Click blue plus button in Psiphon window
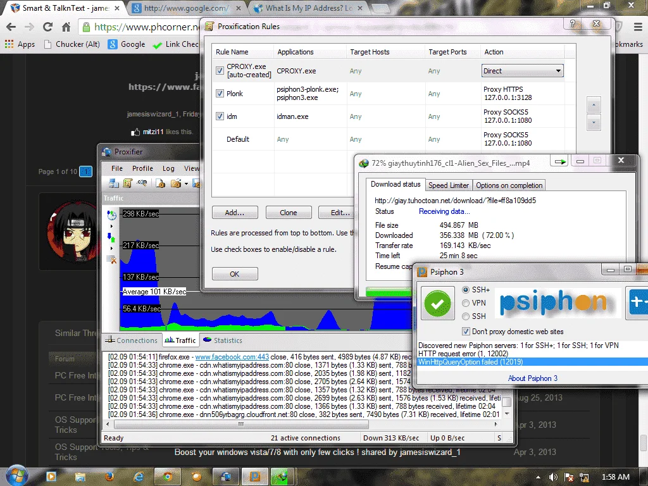Viewport: 648px width, 486px height. click(637, 303)
